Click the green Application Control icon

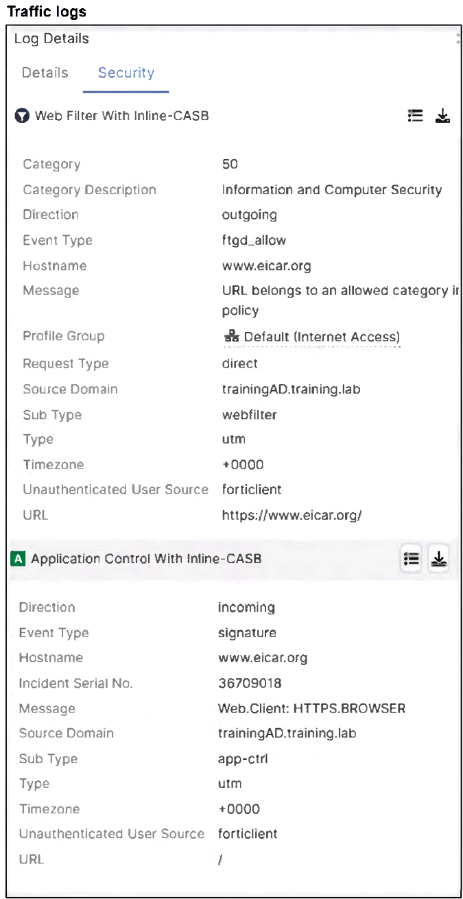click(x=19, y=559)
